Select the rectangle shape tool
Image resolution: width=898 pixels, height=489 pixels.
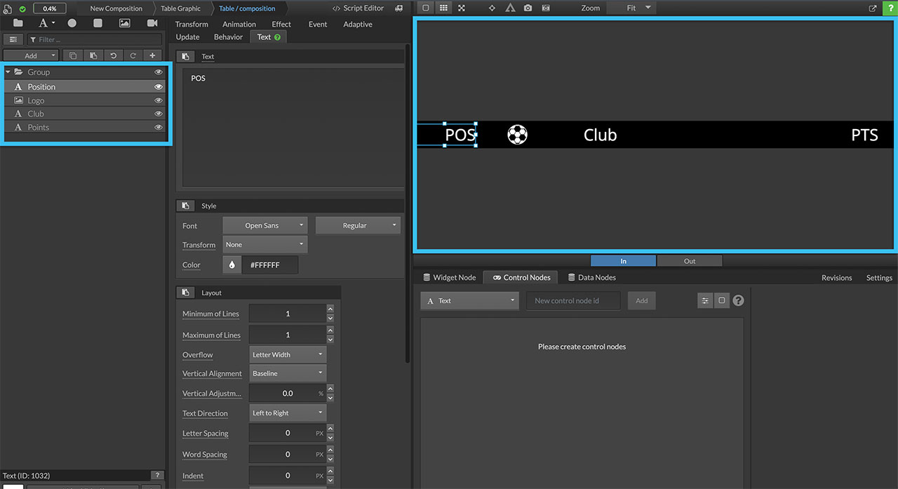click(98, 23)
